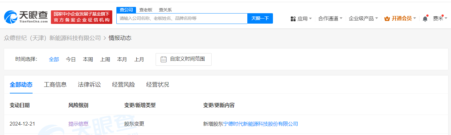451x135 pixels.
Task: Select the 查关系 search tab
Action: (x=165, y=10)
